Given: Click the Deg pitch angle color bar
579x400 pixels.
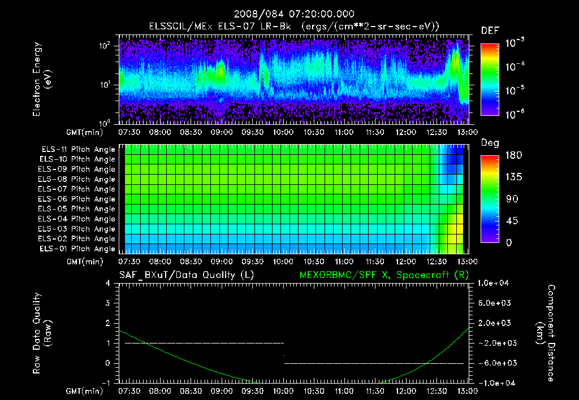Looking at the screenshot, I should click(x=490, y=199).
